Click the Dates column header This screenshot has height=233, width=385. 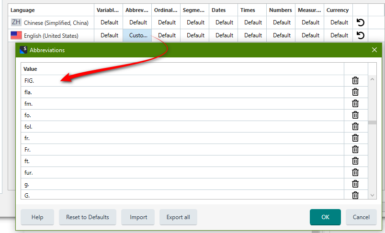(x=223, y=10)
